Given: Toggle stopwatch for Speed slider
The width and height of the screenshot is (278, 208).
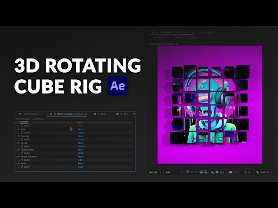Looking at the screenshot, I should [x=22, y=146].
